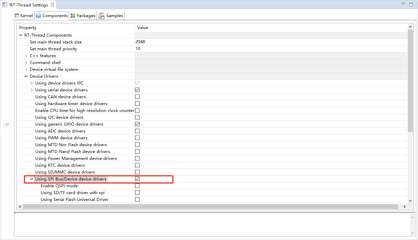
Task: Enable Using MTD Nor Flash device drivers
Action: coord(137,145)
